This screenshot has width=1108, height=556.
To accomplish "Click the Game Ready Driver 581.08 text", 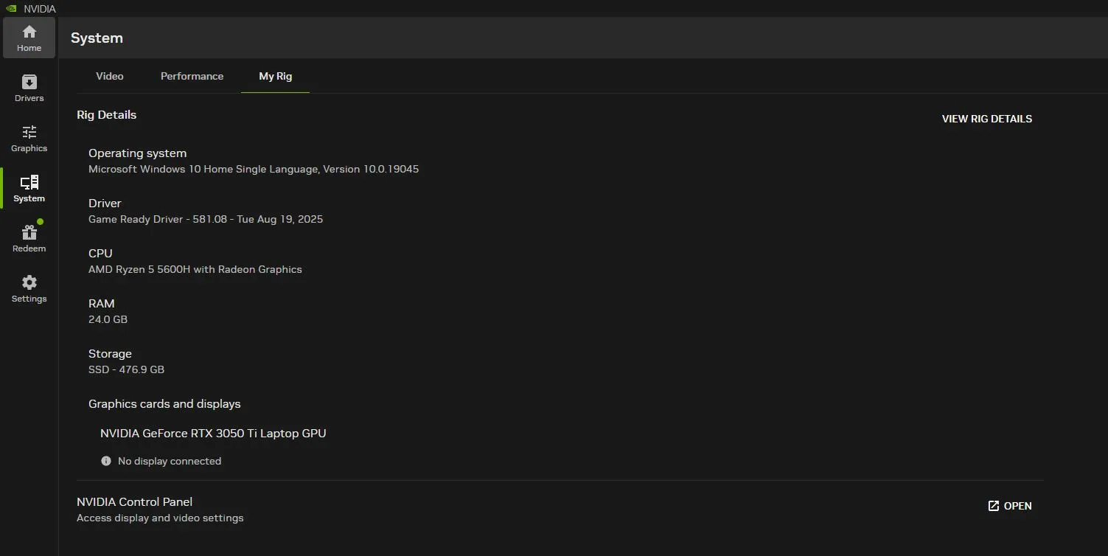I will tap(206, 219).
